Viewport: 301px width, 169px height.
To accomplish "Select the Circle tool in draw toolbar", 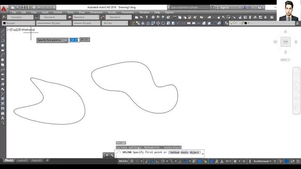I will coord(3,60).
